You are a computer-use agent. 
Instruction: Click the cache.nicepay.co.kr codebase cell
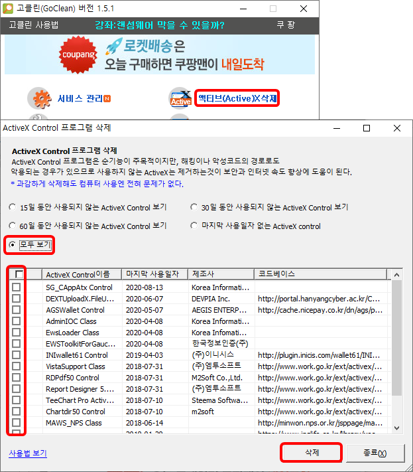(x=320, y=310)
